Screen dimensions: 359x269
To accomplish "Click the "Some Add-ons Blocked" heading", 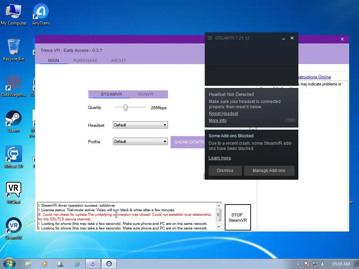I will [231, 136].
